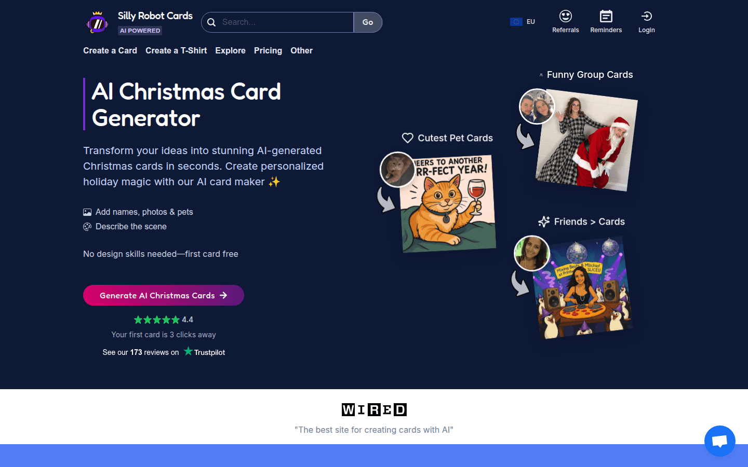Viewport: 748px width, 467px height.
Task: Open the Referrals smiley icon
Action: click(565, 16)
